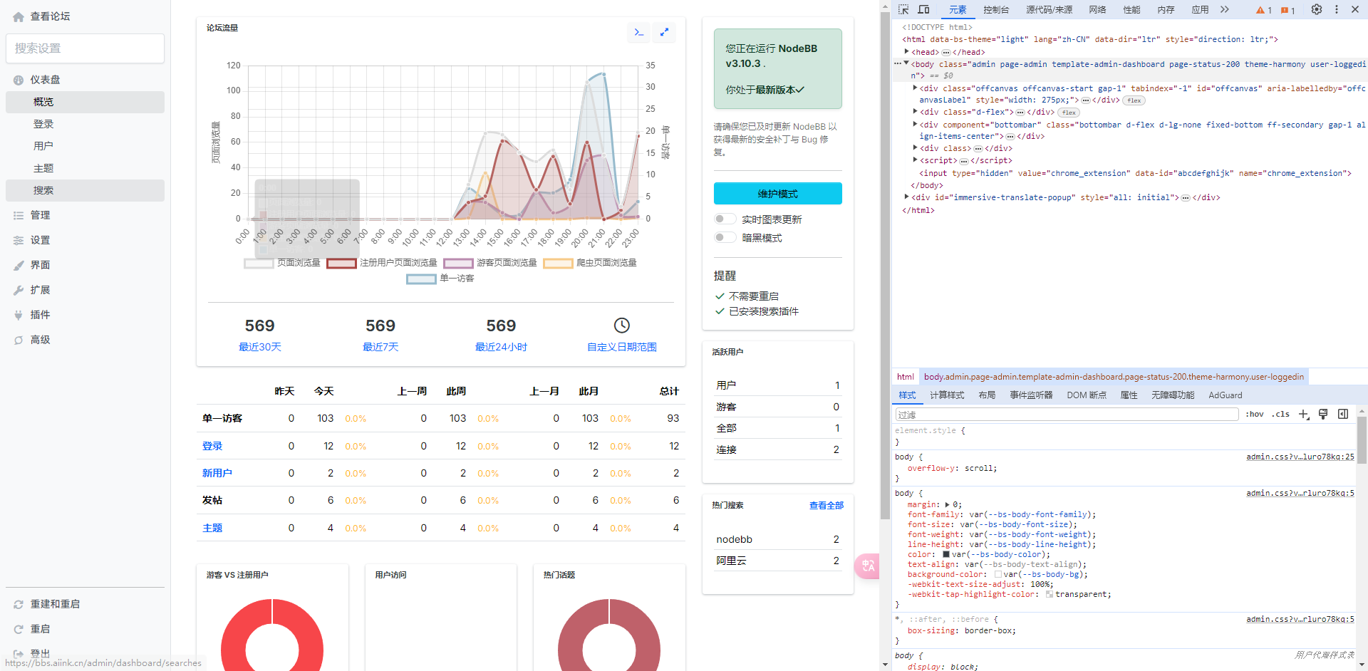Toggle the .cls class editor button

pos(1281,414)
